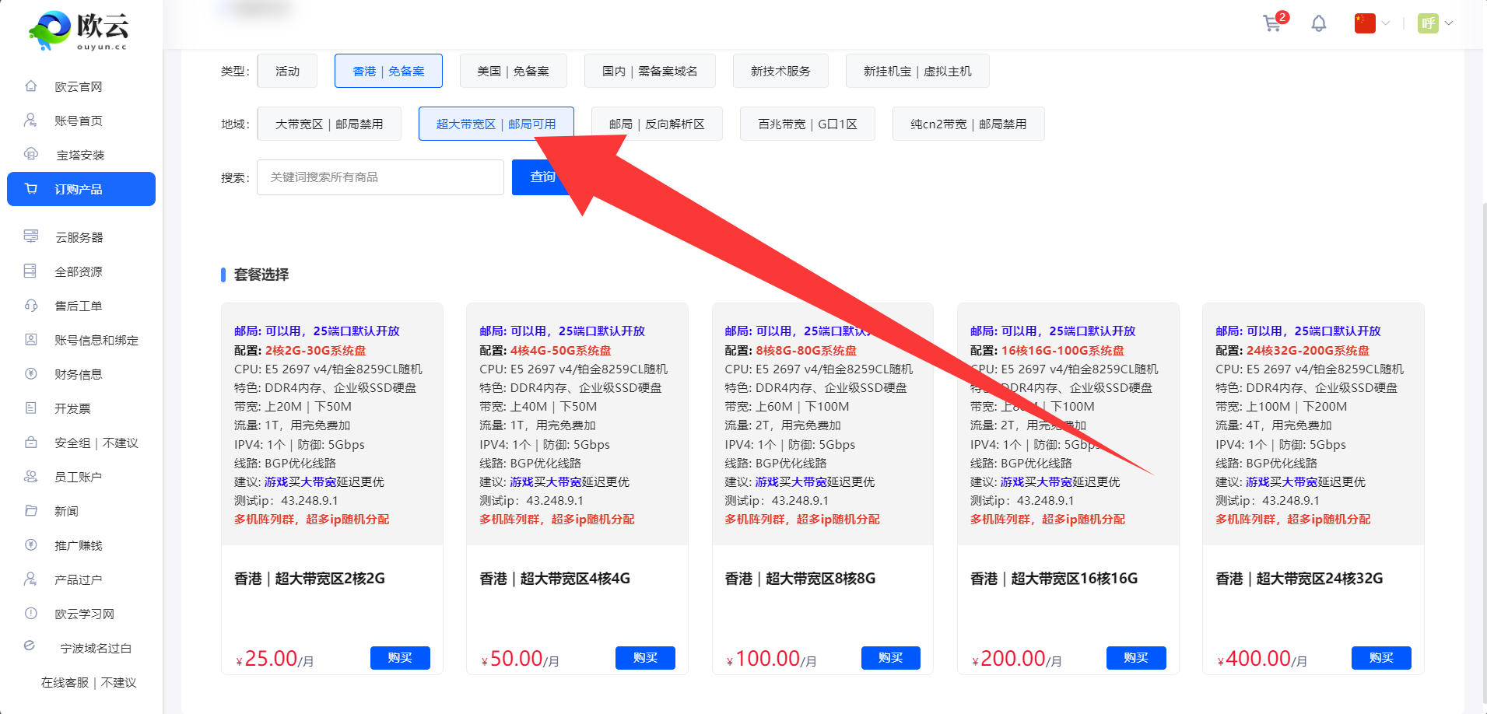Open 全部资源 in the sidebar
The width and height of the screenshot is (1487, 714).
pos(78,271)
